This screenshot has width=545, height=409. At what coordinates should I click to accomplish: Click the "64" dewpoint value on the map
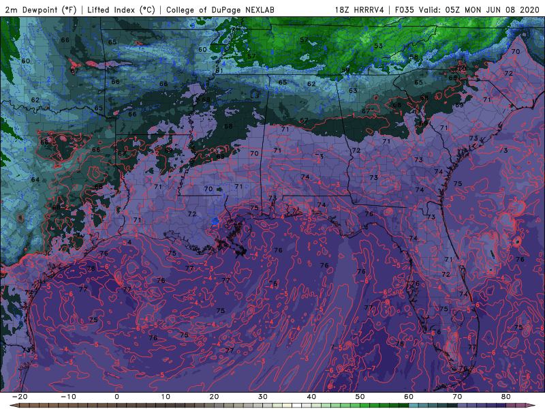point(35,179)
